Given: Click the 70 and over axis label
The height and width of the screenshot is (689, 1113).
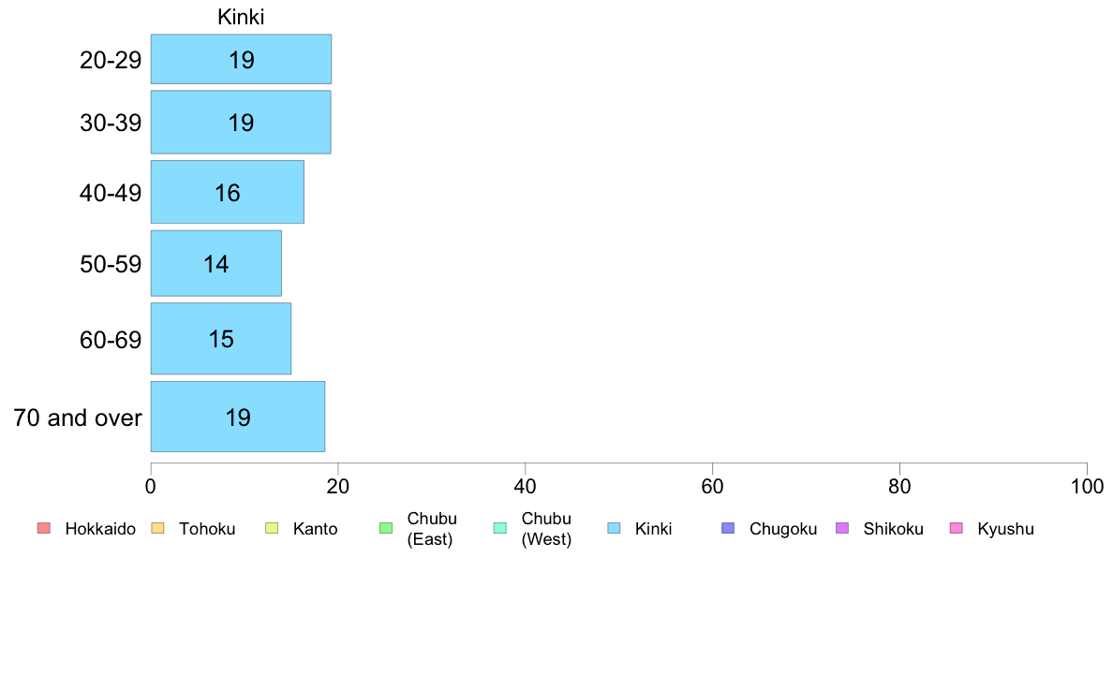Looking at the screenshot, I should [x=78, y=418].
